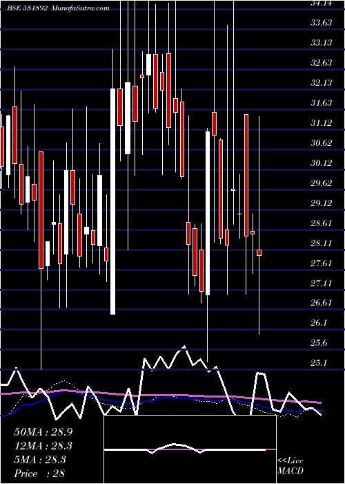This screenshot has width=345, height=484.
Task: Click the last red candle near 28.11
Action: point(259,252)
